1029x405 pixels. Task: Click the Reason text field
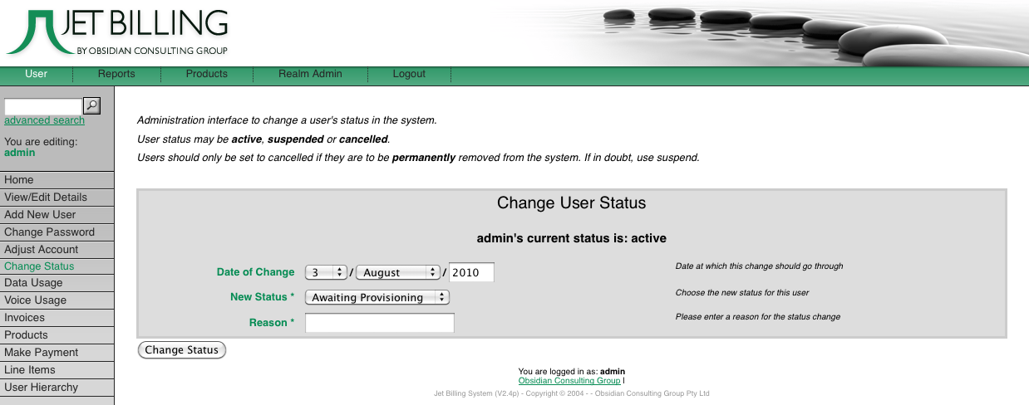tap(380, 323)
